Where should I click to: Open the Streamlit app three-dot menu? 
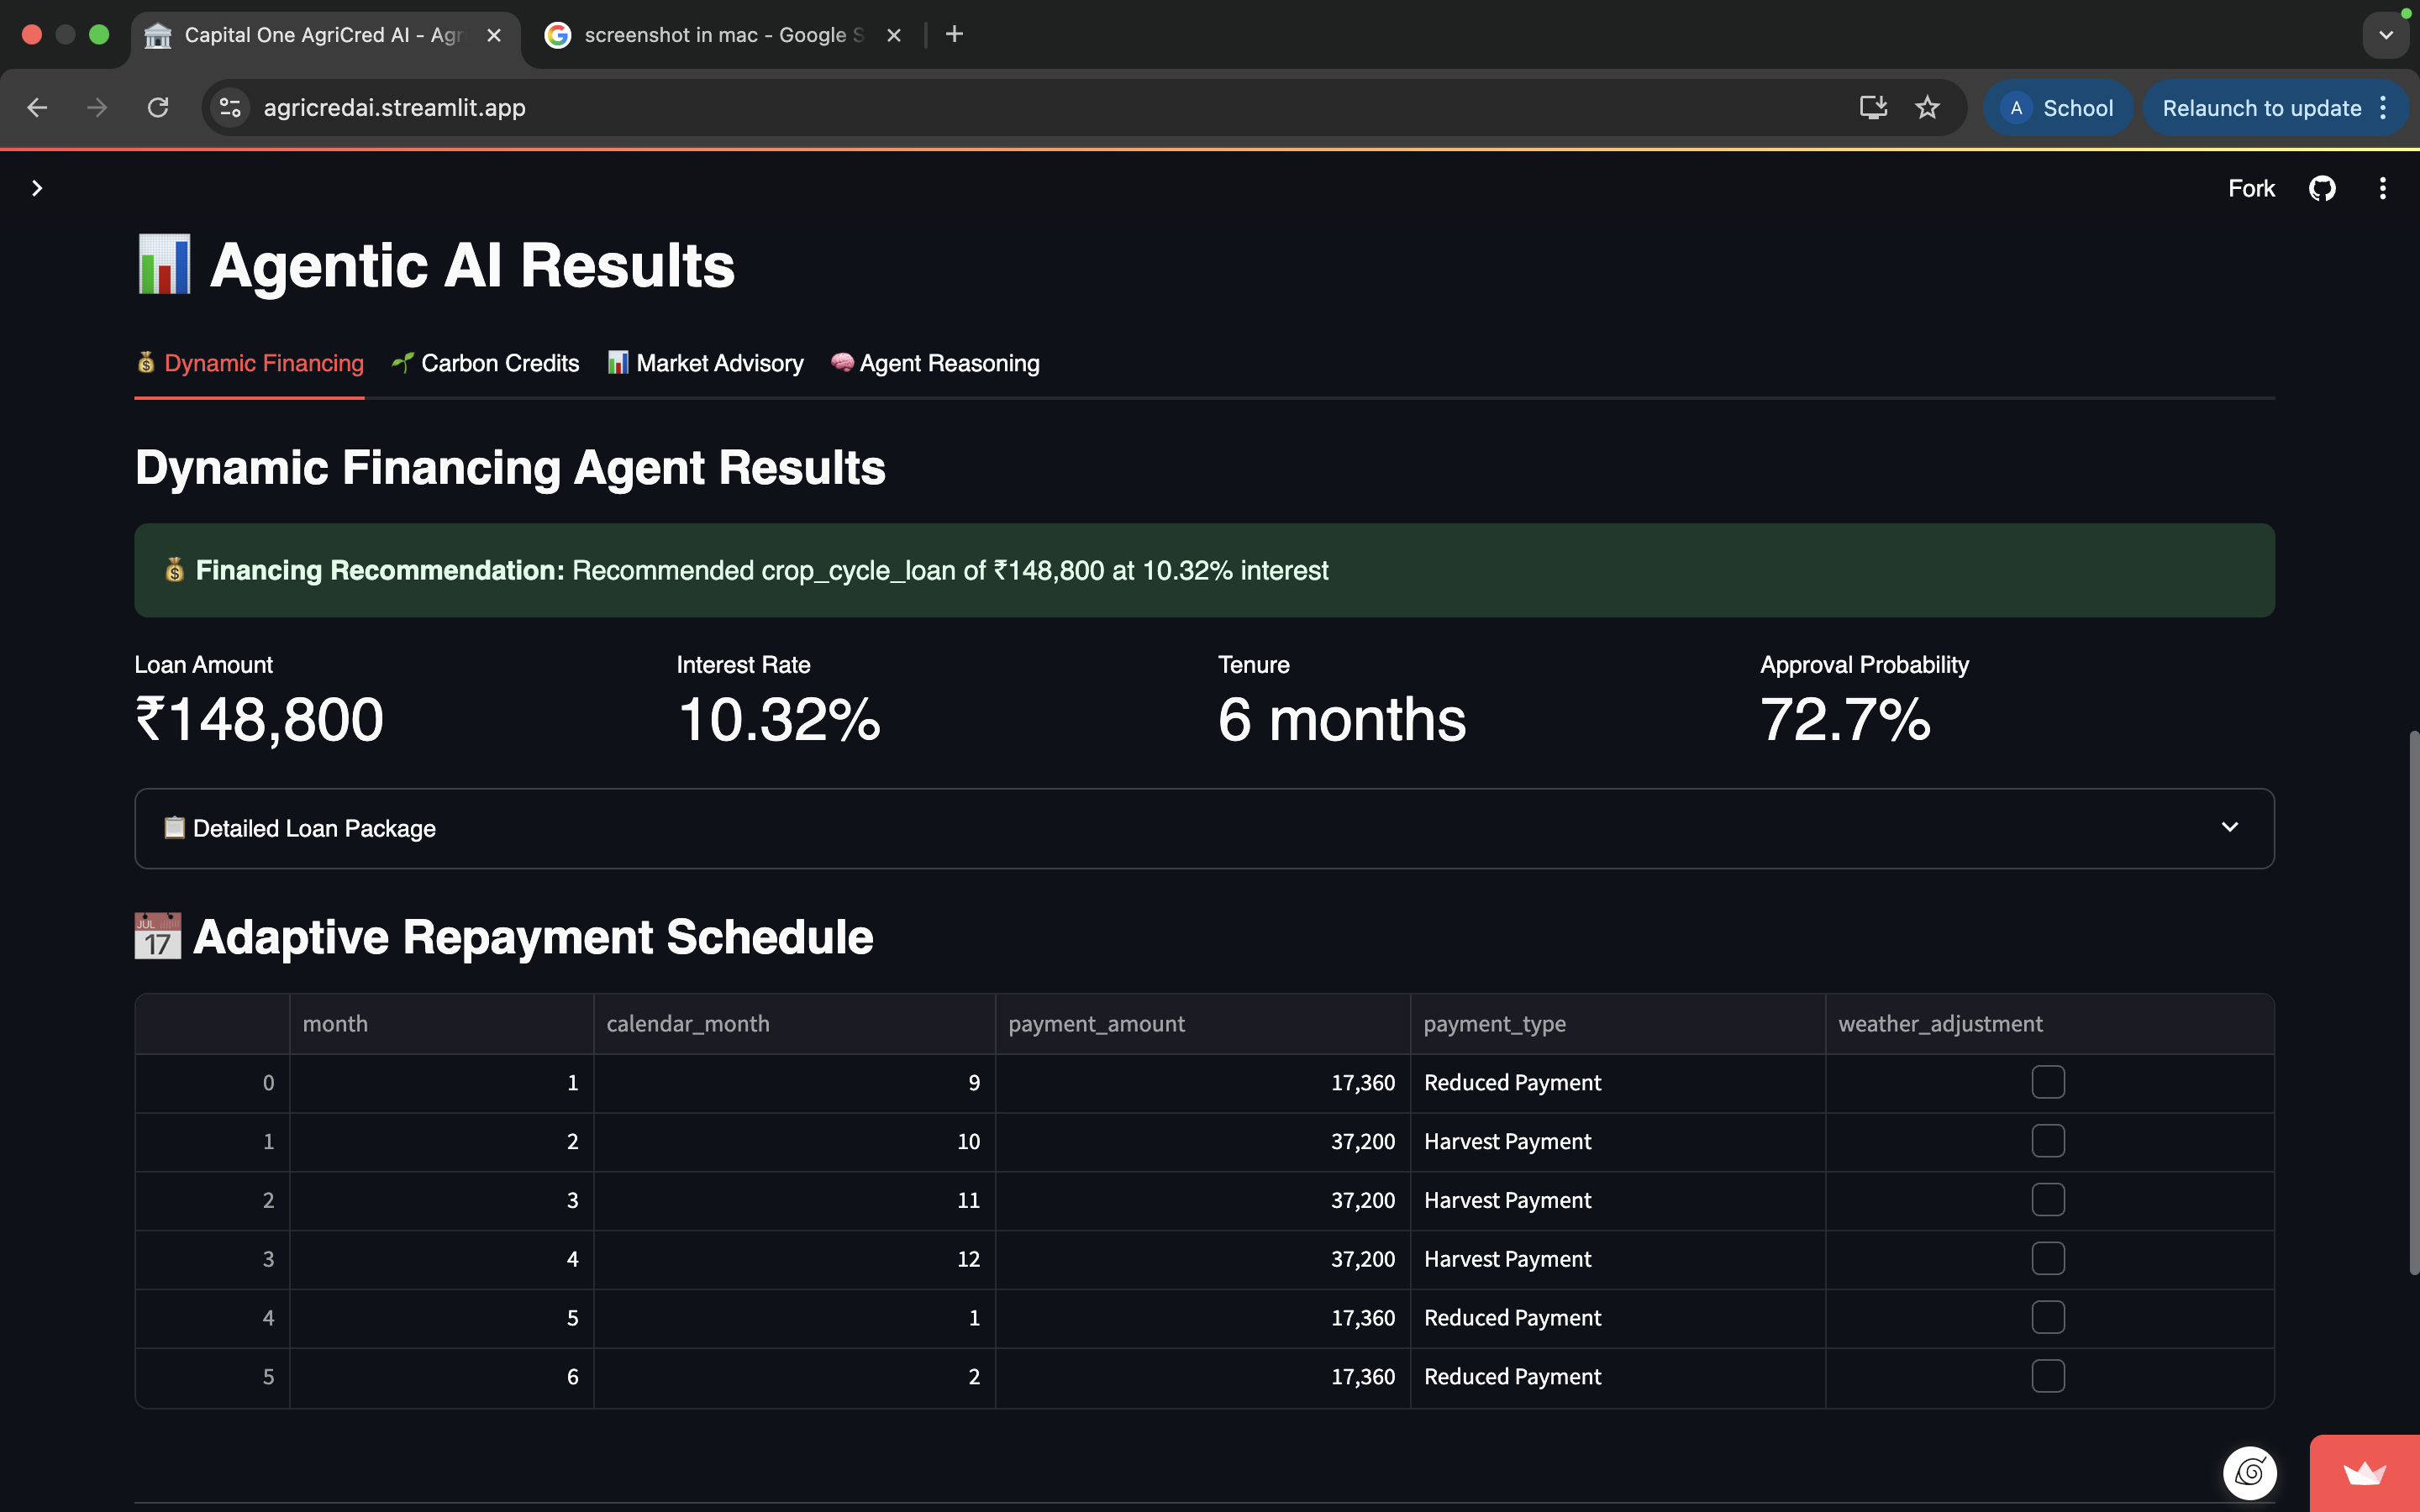(x=2382, y=188)
